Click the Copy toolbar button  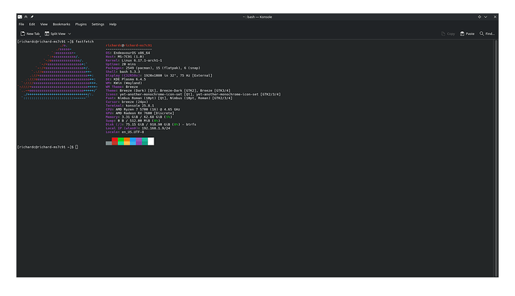pyautogui.click(x=448, y=34)
